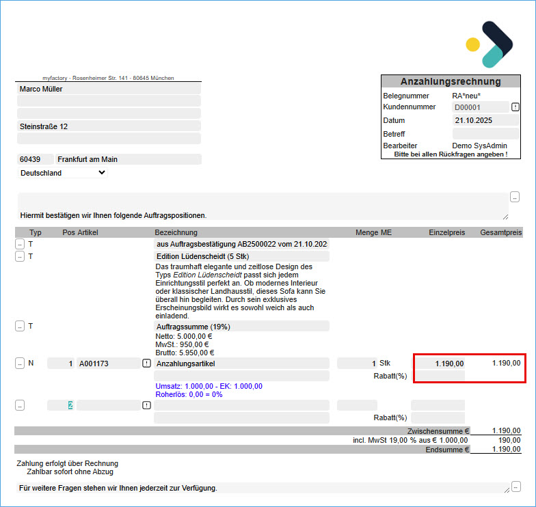Click the info icon beside article A001173
This screenshot has height=507, width=536.
pos(146,364)
